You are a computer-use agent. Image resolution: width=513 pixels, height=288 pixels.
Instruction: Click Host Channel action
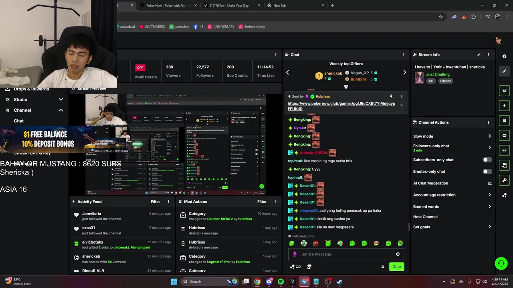pos(425,217)
